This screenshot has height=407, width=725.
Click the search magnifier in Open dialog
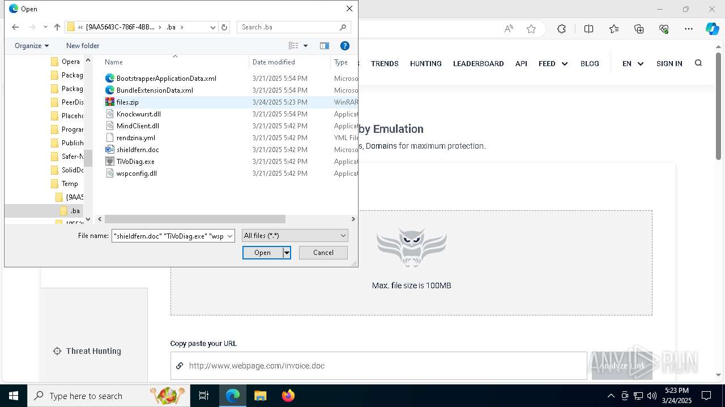pyautogui.click(x=343, y=27)
